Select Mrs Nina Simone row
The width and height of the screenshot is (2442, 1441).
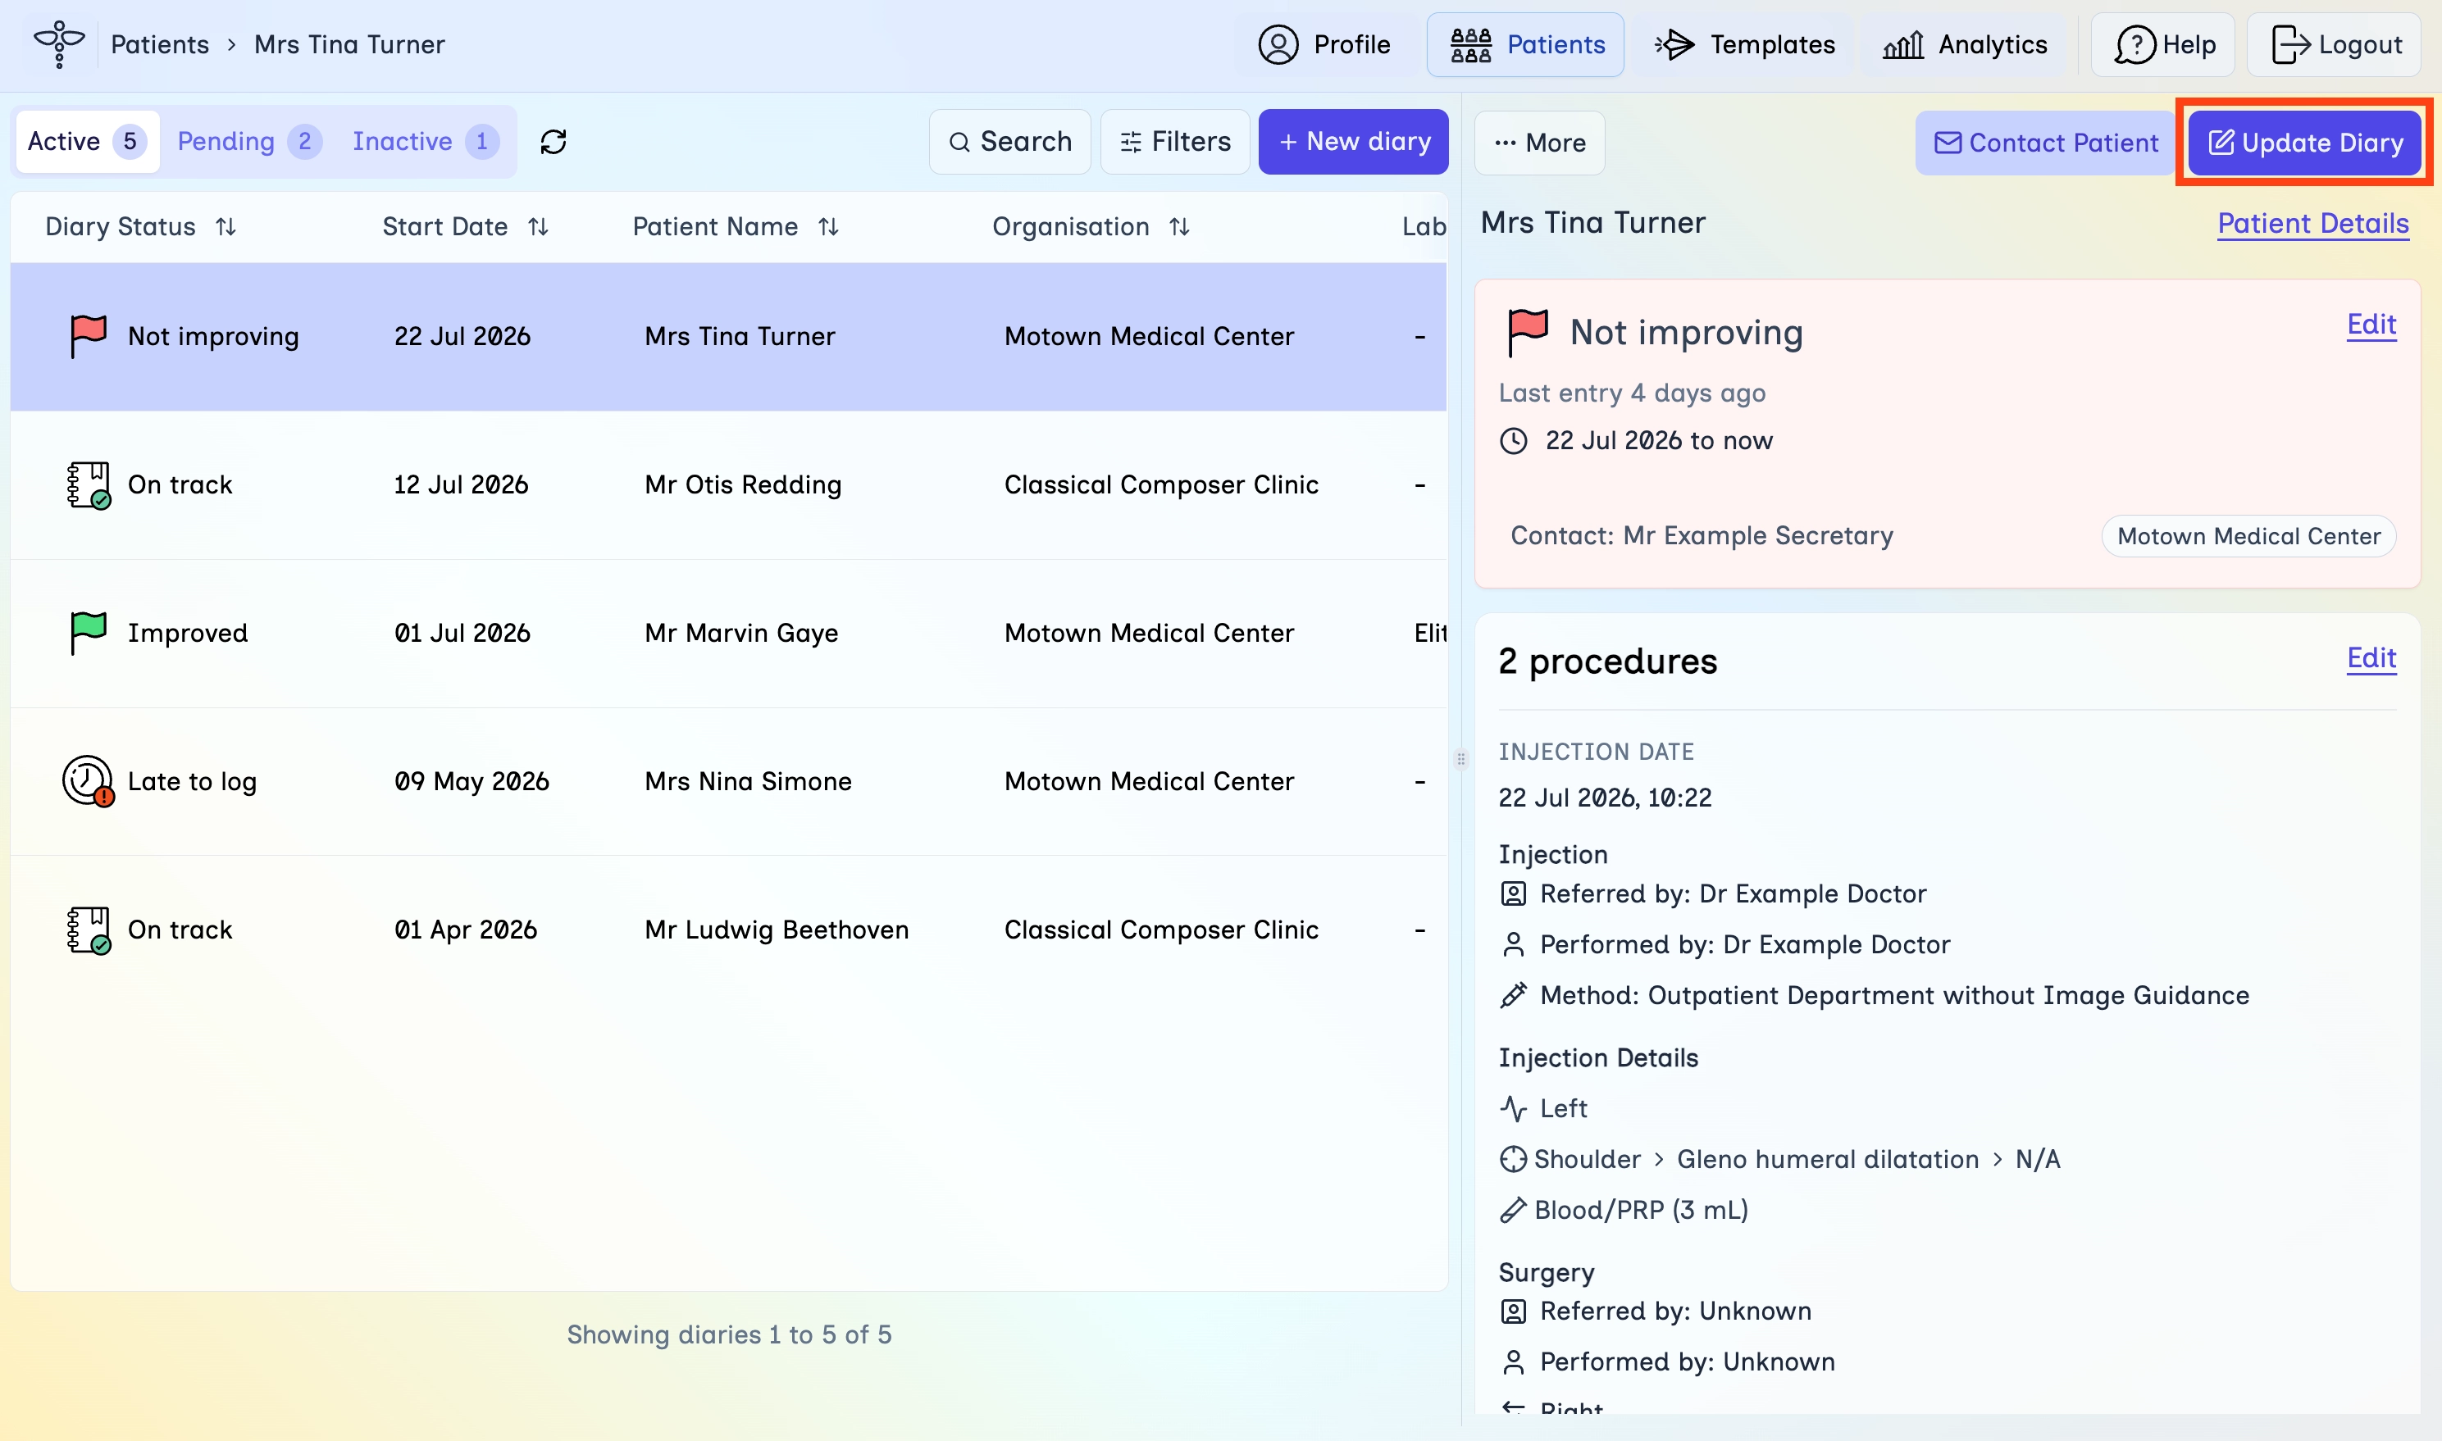click(x=728, y=782)
